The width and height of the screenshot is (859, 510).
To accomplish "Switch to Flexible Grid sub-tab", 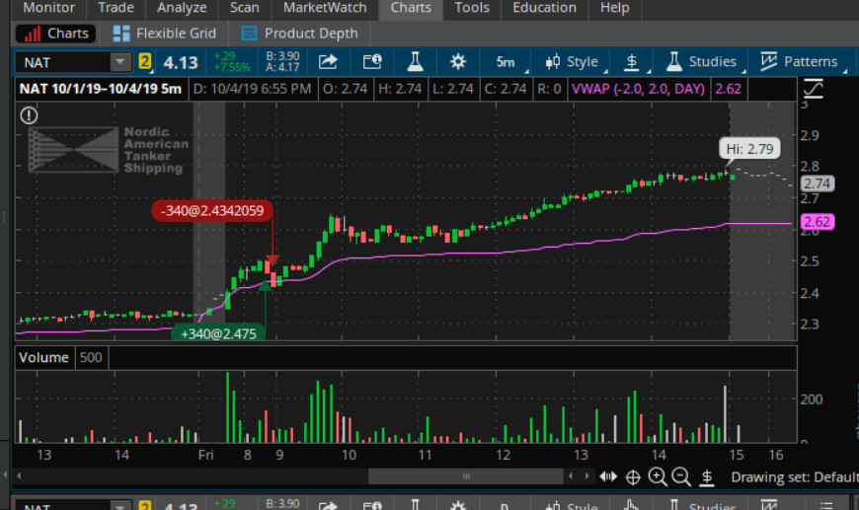I will [164, 34].
